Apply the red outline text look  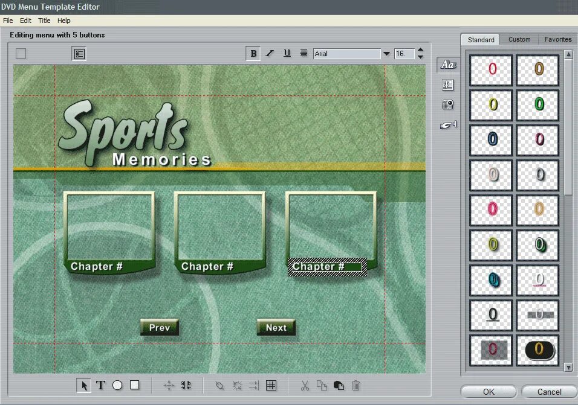pyautogui.click(x=491, y=70)
